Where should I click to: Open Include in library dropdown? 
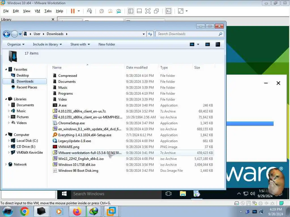click(47, 44)
